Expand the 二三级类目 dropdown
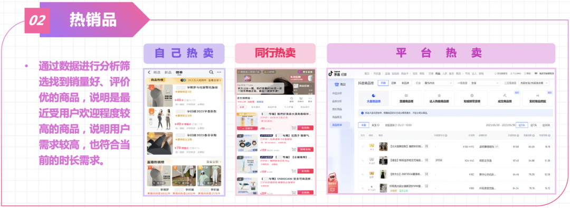The image size is (570, 208). 533,83
